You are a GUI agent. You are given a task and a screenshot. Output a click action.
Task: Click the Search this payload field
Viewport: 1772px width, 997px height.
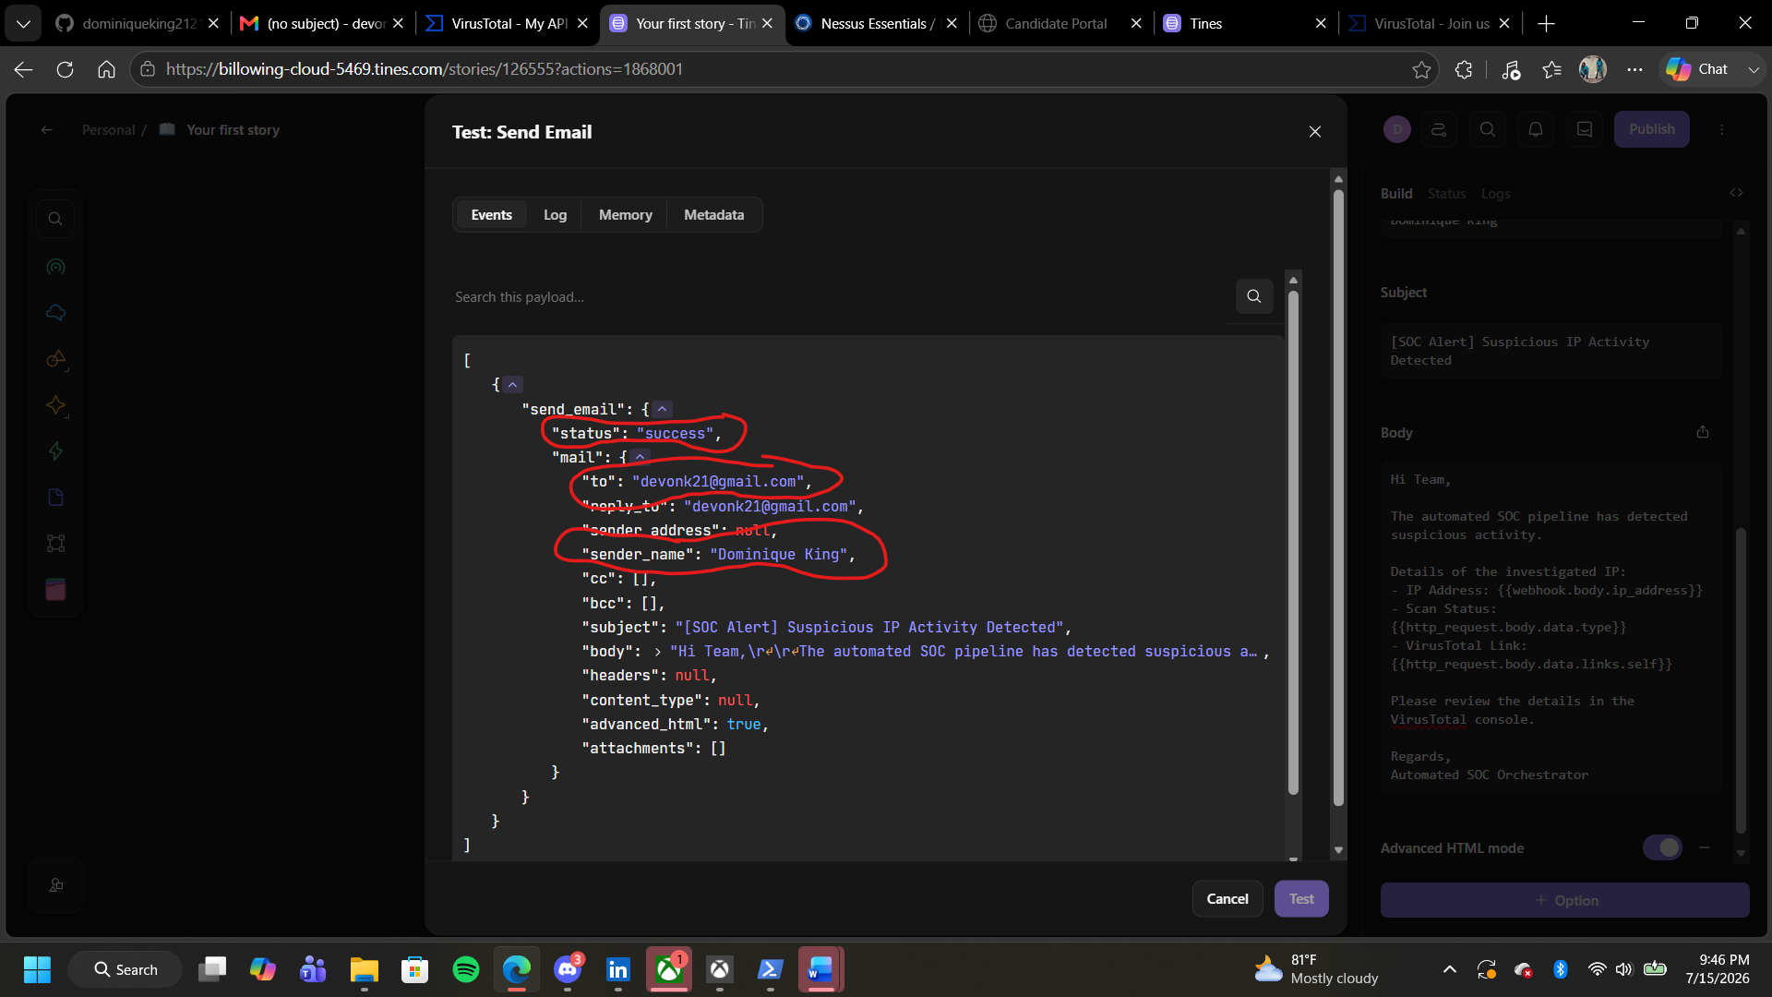(x=840, y=297)
